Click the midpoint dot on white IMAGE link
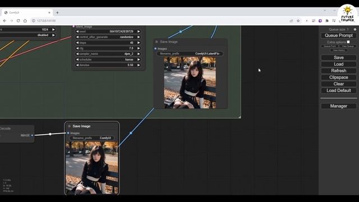The height and width of the screenshot is (202, 359). coord(50,134)
